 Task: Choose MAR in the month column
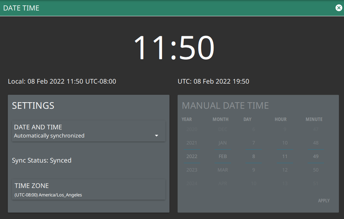coord(223,170)
